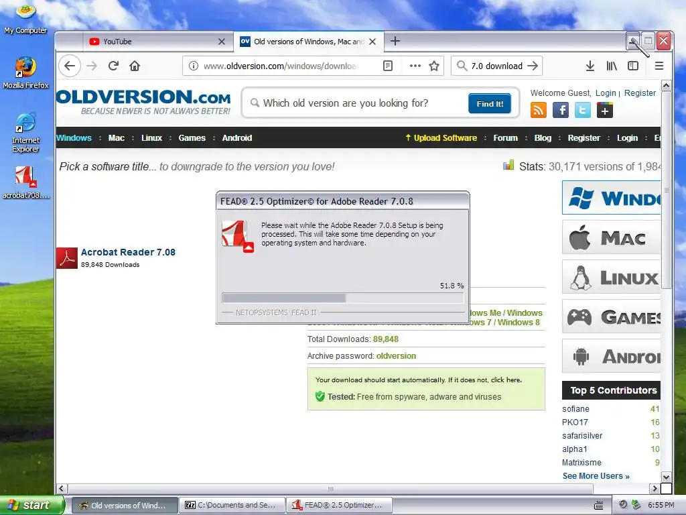Go to the Firefox home page
Screen dimensions: 686x515
click(x=135, y=66)
